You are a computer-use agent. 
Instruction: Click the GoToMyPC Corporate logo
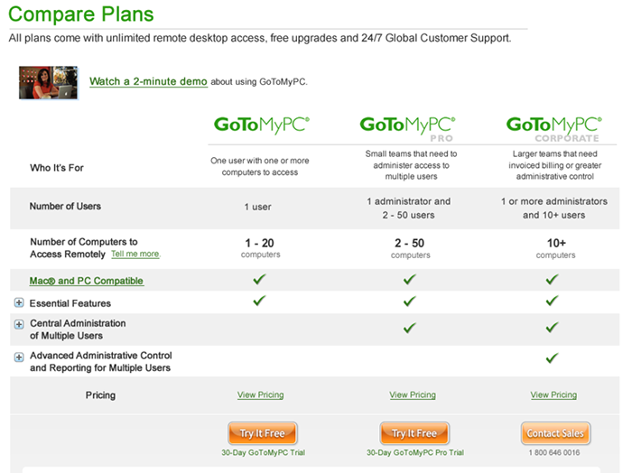(x=553, y=128)
